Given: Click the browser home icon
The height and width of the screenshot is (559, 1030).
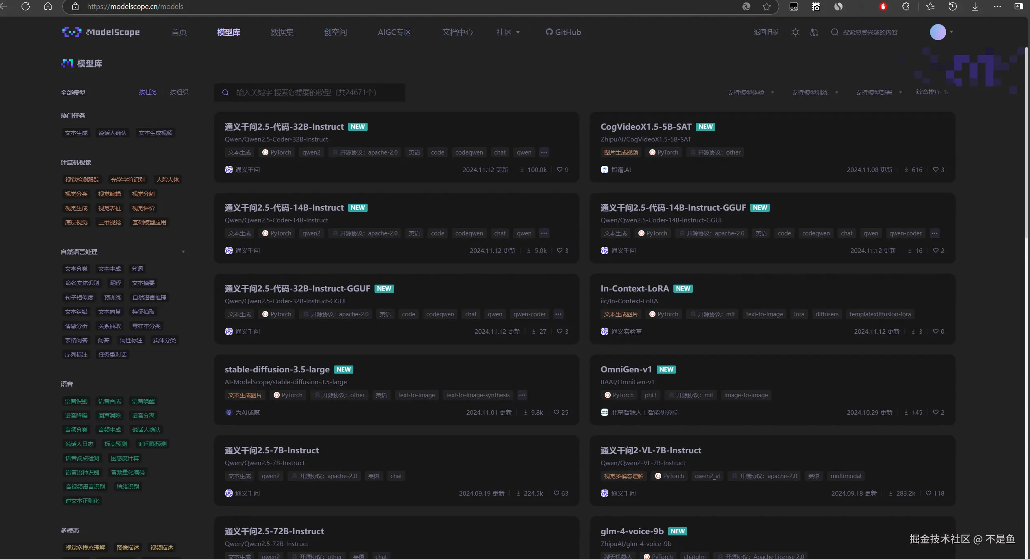Looking at the screenshot, I should click(48, 7).
